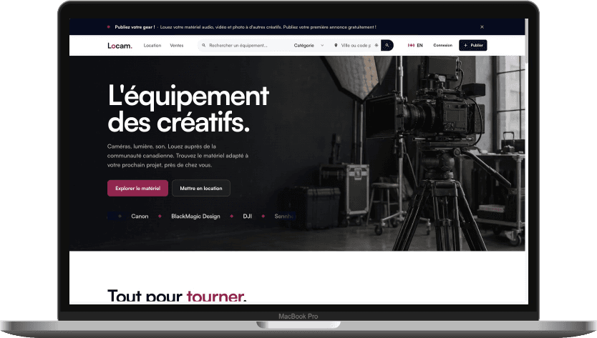Dismiss the announcement banner with the X

click(x=482, y=27)
